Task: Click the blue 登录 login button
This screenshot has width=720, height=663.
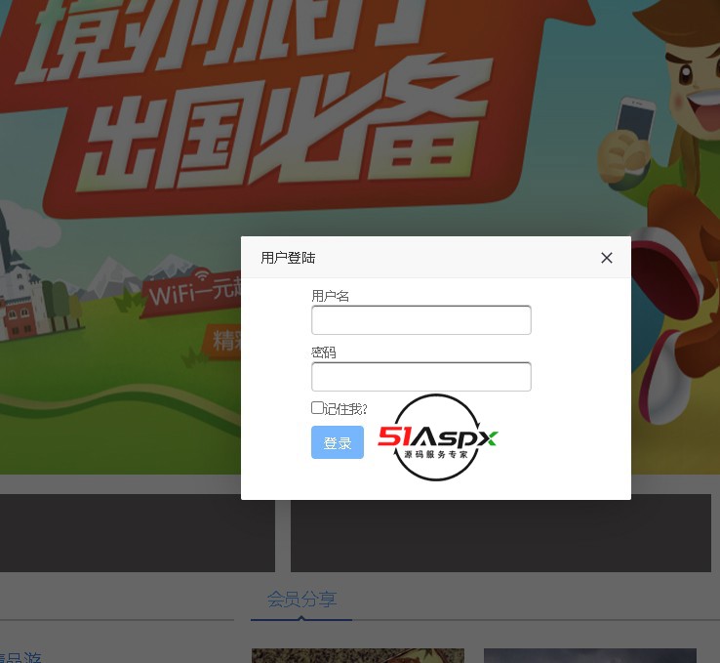Action: coord(338,442)
